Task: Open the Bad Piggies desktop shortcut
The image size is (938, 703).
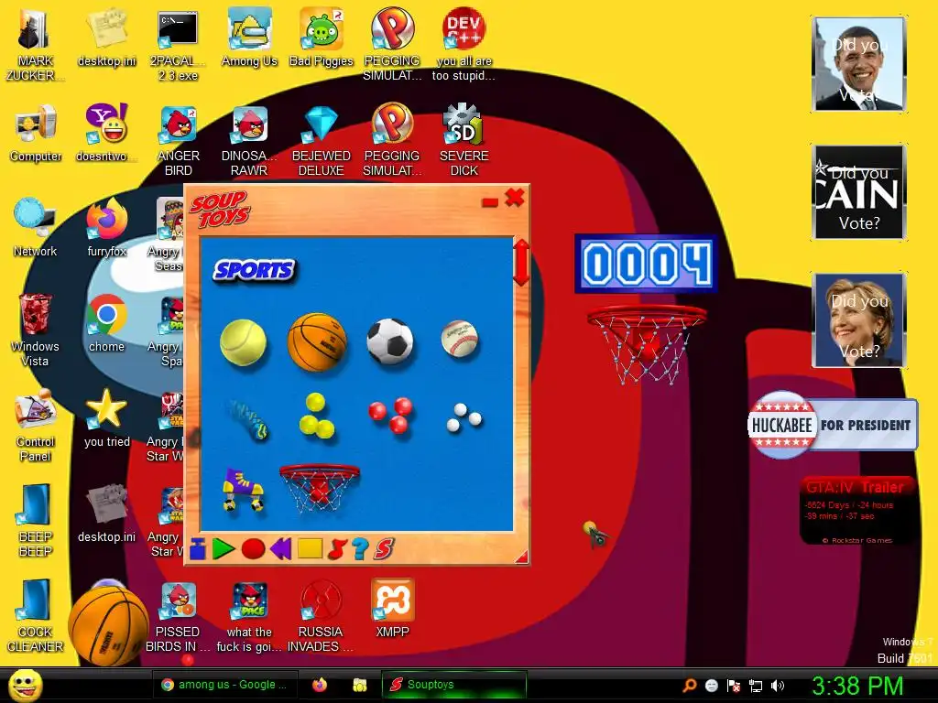Action: 322,37
